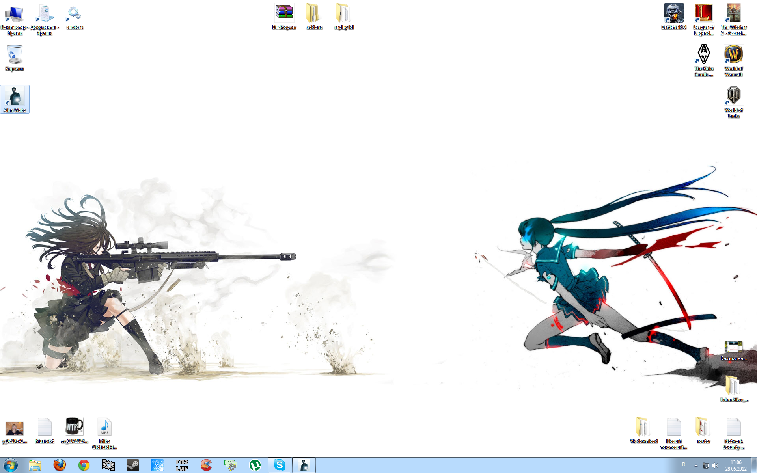The image size is (757, 473).
Task: Open Google Chrome from taskbar
Action: pyautogui.click(x=84, y=465)
